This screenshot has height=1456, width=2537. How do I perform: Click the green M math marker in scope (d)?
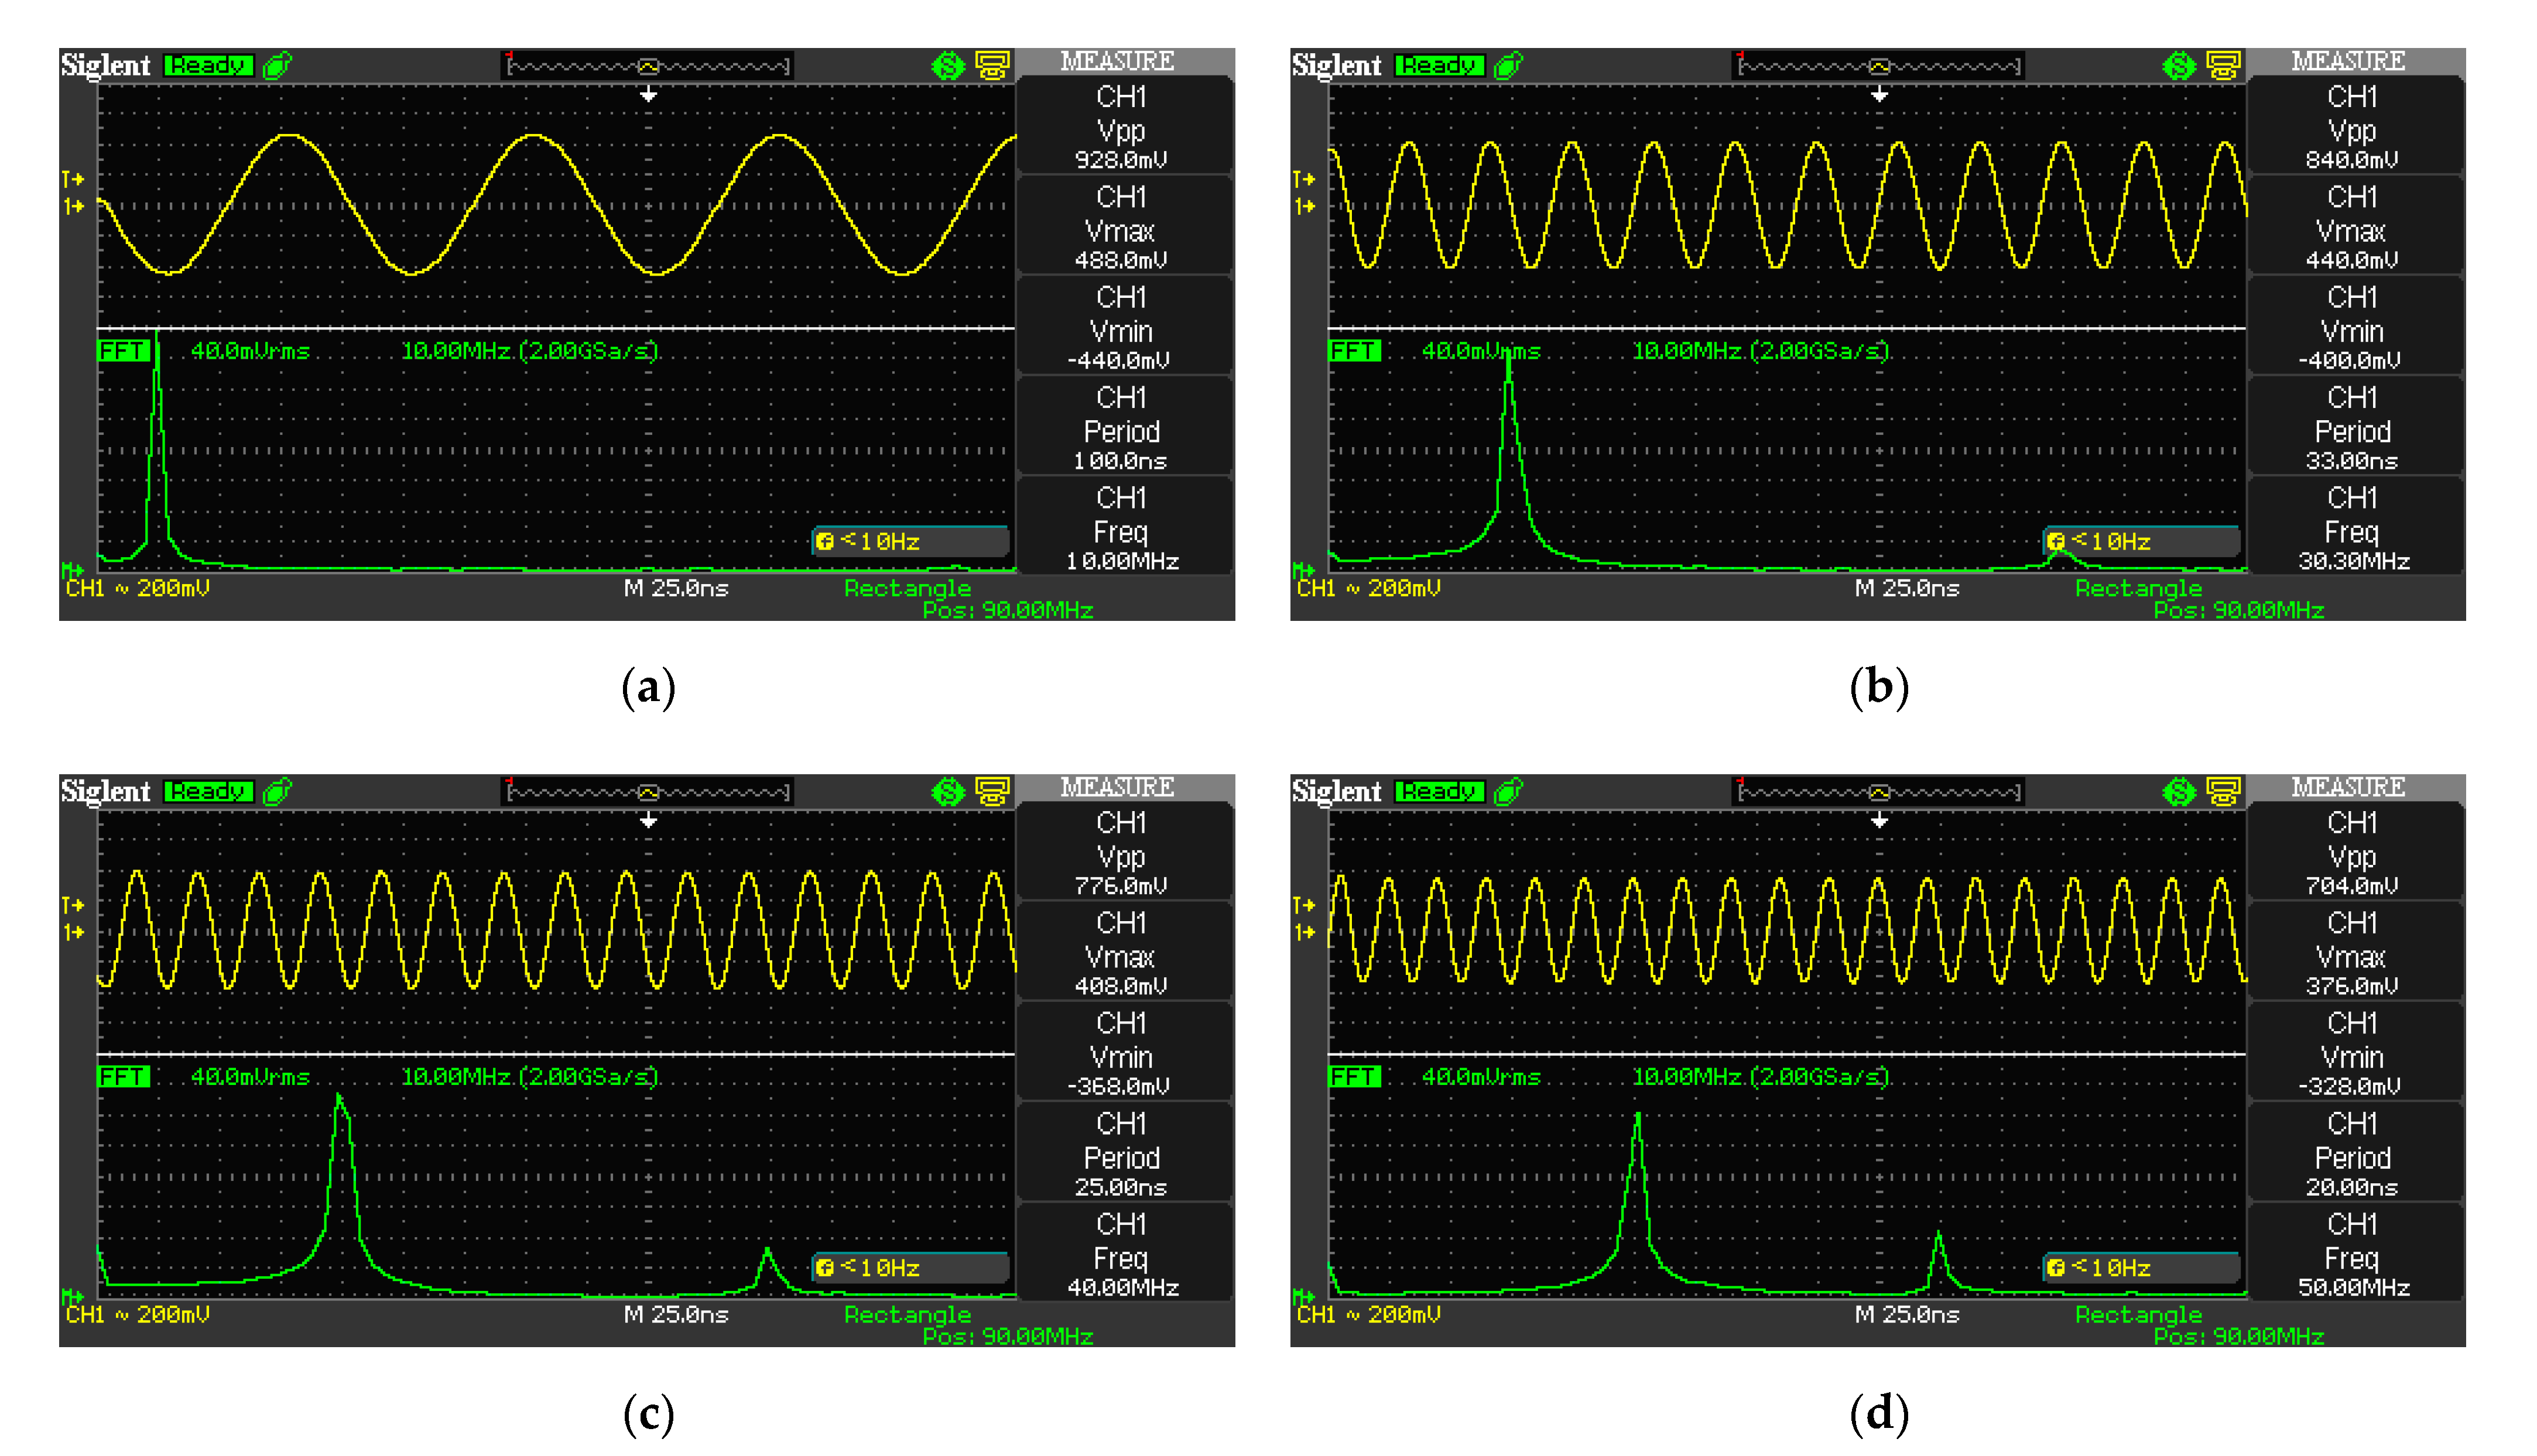click(x=1303, y=1296)
